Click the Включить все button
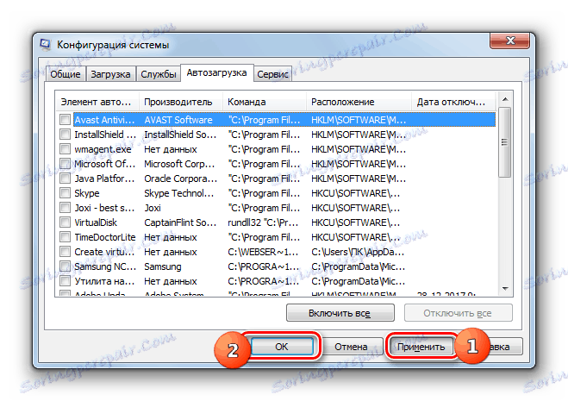The width and height of the screenshot is (568, 401). point(340,313)
